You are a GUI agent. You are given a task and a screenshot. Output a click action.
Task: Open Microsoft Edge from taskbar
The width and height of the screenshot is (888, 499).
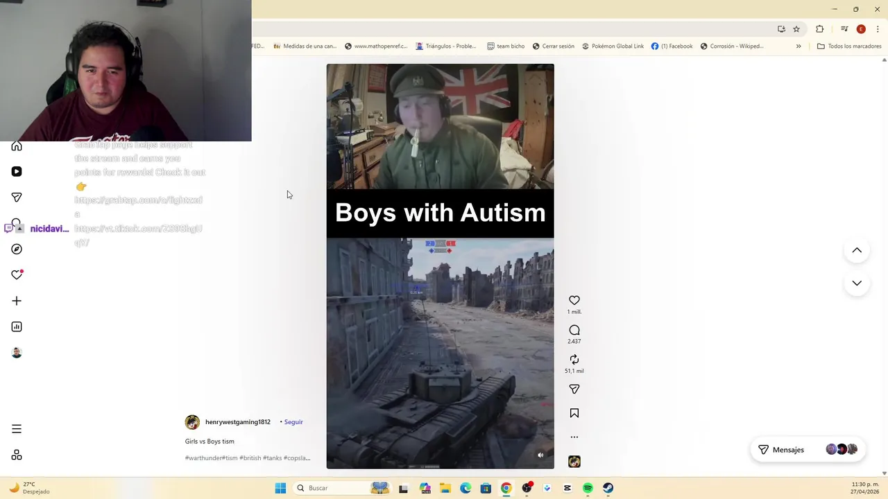[466, 488]
